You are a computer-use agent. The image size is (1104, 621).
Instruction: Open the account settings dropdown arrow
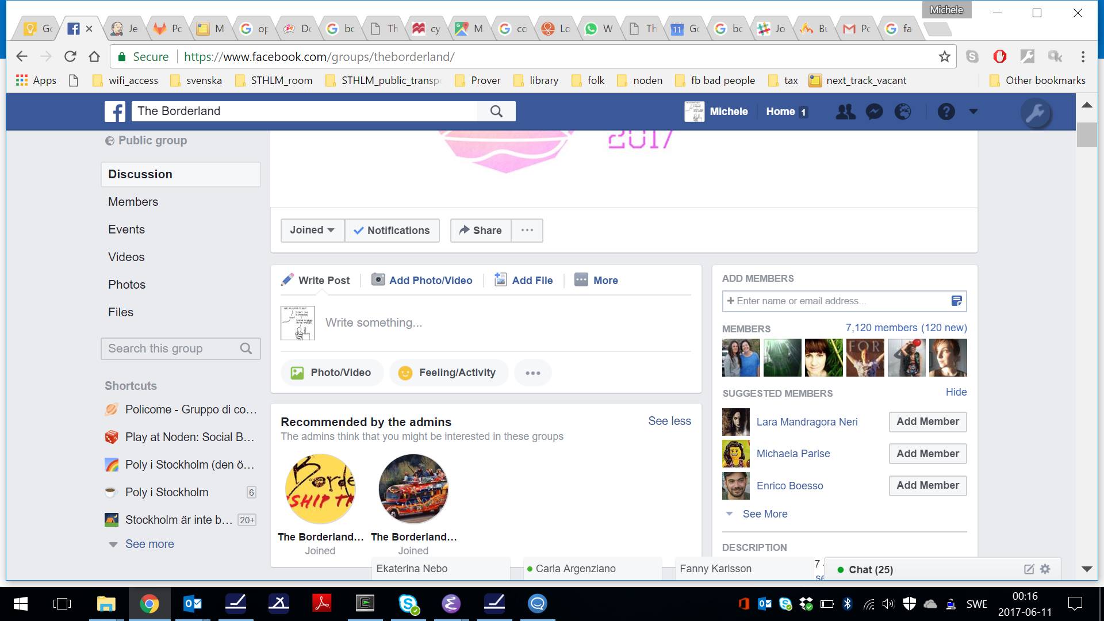973,112
